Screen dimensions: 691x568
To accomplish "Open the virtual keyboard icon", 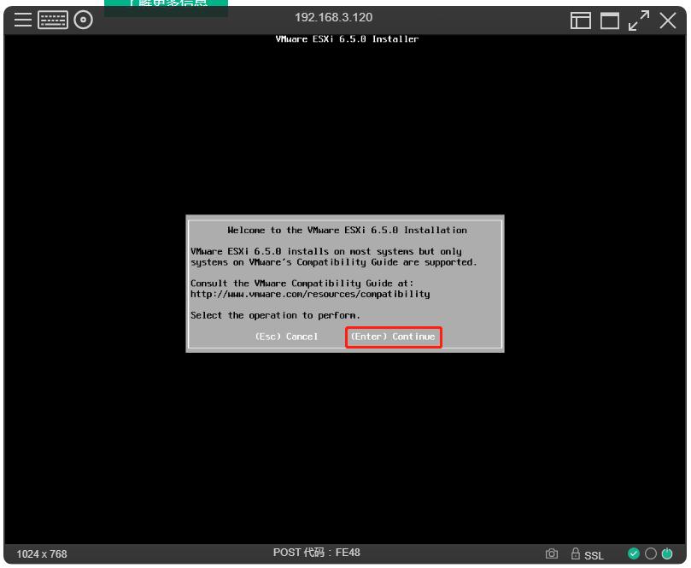I will click(53, 20).
